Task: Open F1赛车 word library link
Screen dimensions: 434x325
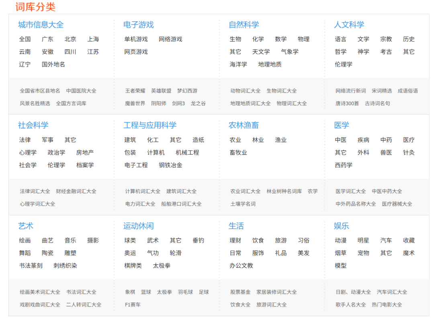Action: pos(133,305)
